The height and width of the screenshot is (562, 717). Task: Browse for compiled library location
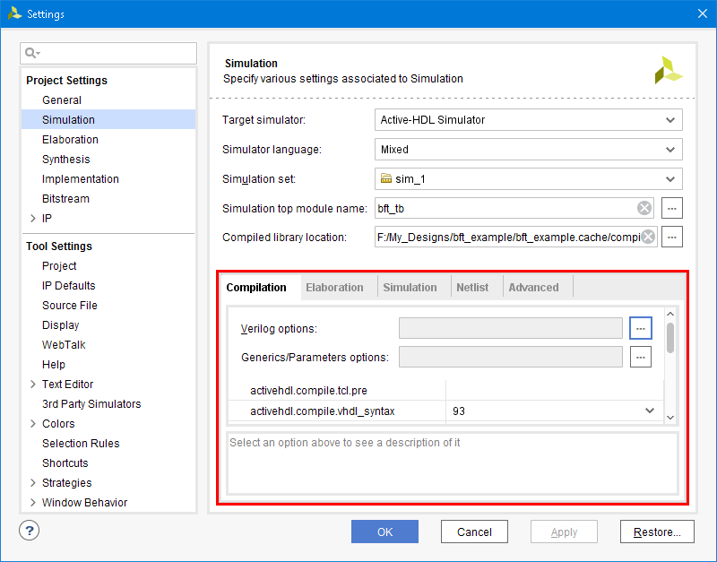[x=672, y=238]
